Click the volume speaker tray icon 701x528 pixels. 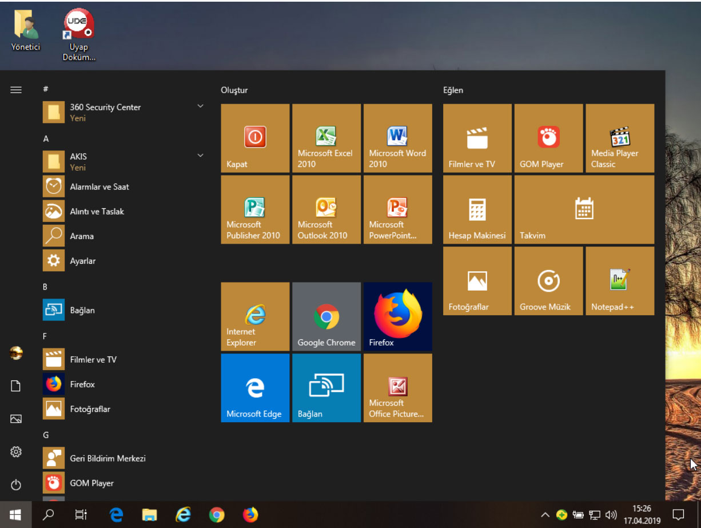(611, 515)
